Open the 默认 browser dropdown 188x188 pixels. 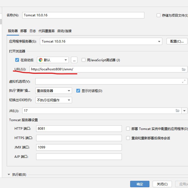point(53,60)
